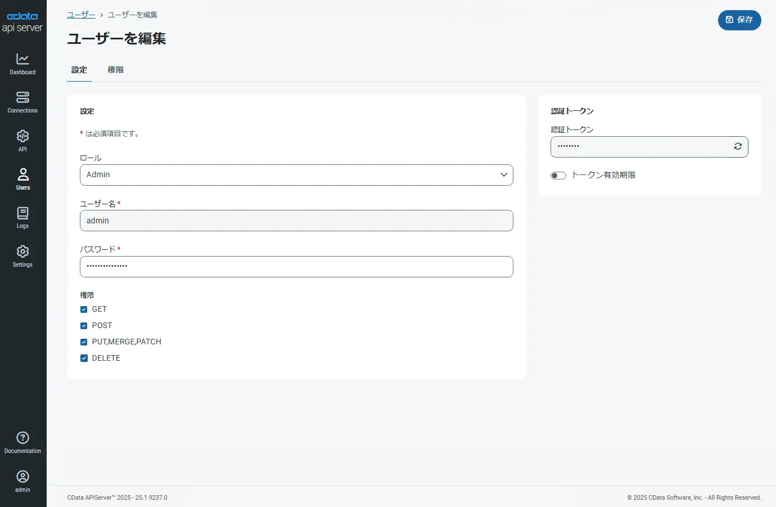Expand the Admin role selector
The width and height of the screenshot is (776, 507).
click(x=504, y=175)
